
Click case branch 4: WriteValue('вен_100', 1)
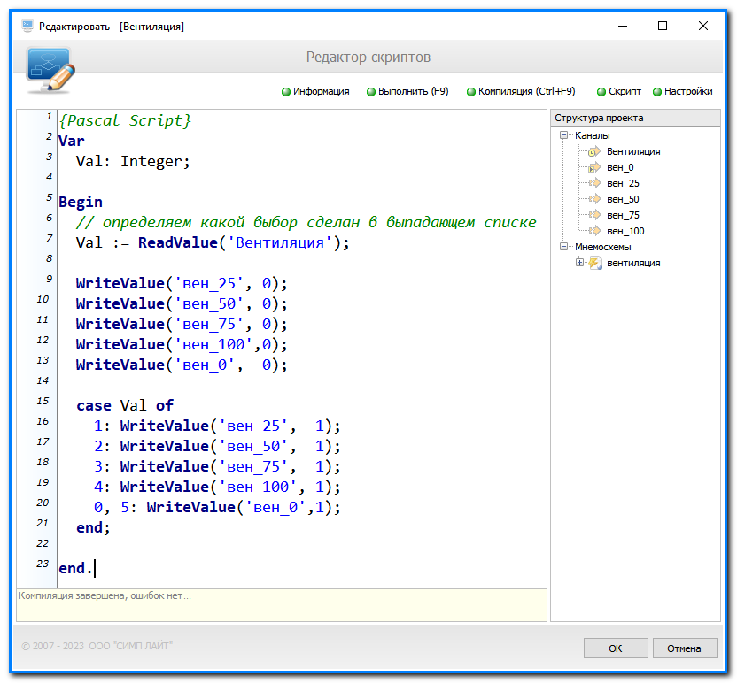tap(217, 487)
